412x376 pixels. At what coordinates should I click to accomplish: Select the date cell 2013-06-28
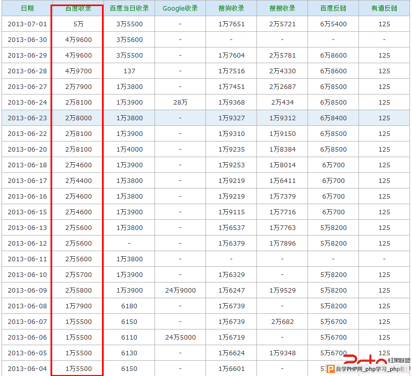click(x=27, y=71)
